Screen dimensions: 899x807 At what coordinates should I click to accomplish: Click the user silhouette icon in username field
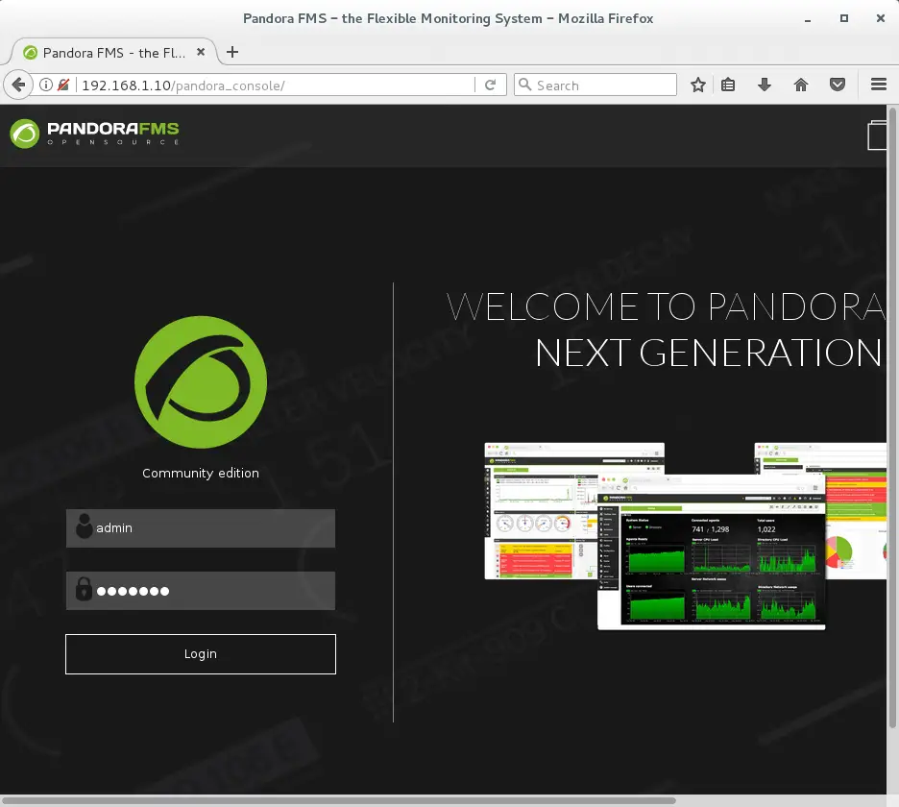click(x=85, y=526)
